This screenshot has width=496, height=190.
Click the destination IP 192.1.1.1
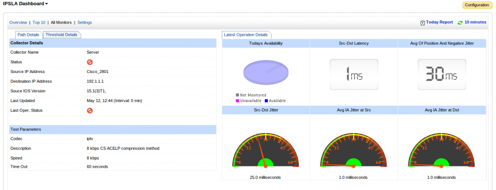95,81
